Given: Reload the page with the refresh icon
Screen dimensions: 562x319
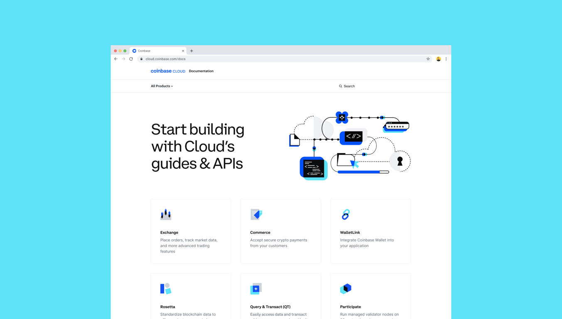Looking at the screenshot, I should (x=131, y=59).
